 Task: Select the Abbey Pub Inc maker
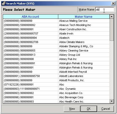tap(56, 59)
